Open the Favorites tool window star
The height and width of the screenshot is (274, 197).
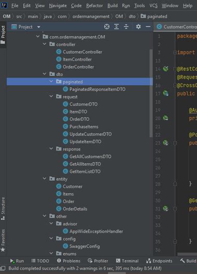[x=3, y=250]
